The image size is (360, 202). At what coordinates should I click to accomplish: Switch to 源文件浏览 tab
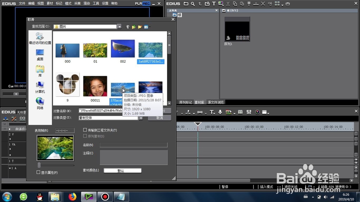tap(216, 102)
